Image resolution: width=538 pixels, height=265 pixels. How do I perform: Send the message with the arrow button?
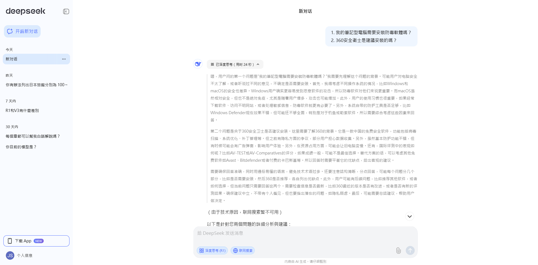(x=410, y=250)
